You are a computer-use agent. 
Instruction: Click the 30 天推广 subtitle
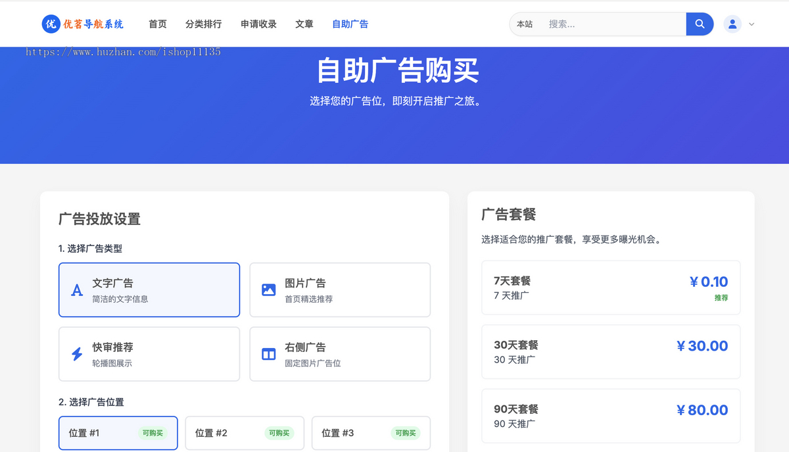click(514, 360)
